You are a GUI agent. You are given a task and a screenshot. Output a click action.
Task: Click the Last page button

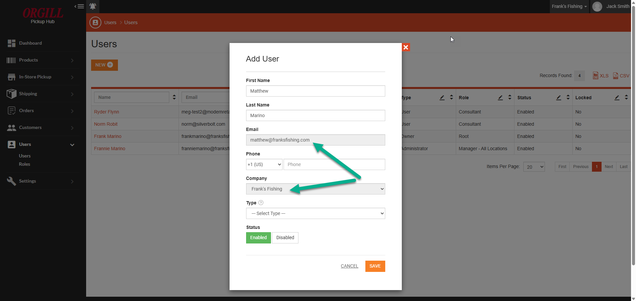[x=623, y=167]
